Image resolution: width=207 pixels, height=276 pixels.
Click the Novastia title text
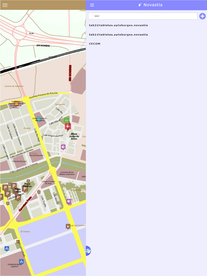tap(153, 5)
